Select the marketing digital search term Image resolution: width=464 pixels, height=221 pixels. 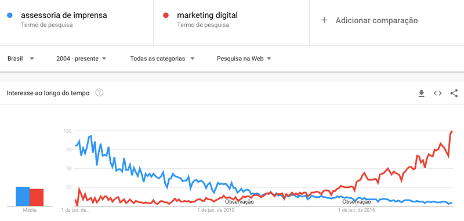[208, 15]
